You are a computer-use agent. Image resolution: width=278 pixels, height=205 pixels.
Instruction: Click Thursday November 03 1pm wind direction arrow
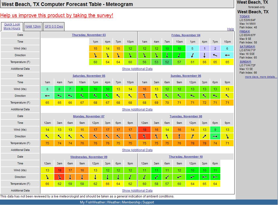95,55
